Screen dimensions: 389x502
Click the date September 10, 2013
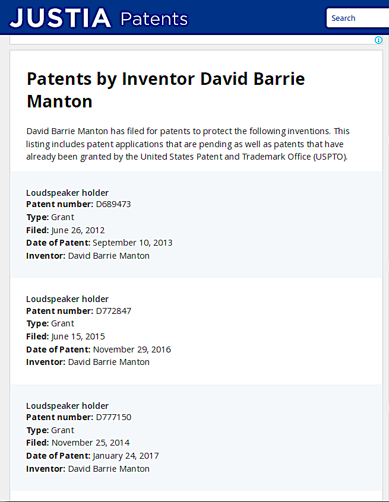tap(132, 243)
